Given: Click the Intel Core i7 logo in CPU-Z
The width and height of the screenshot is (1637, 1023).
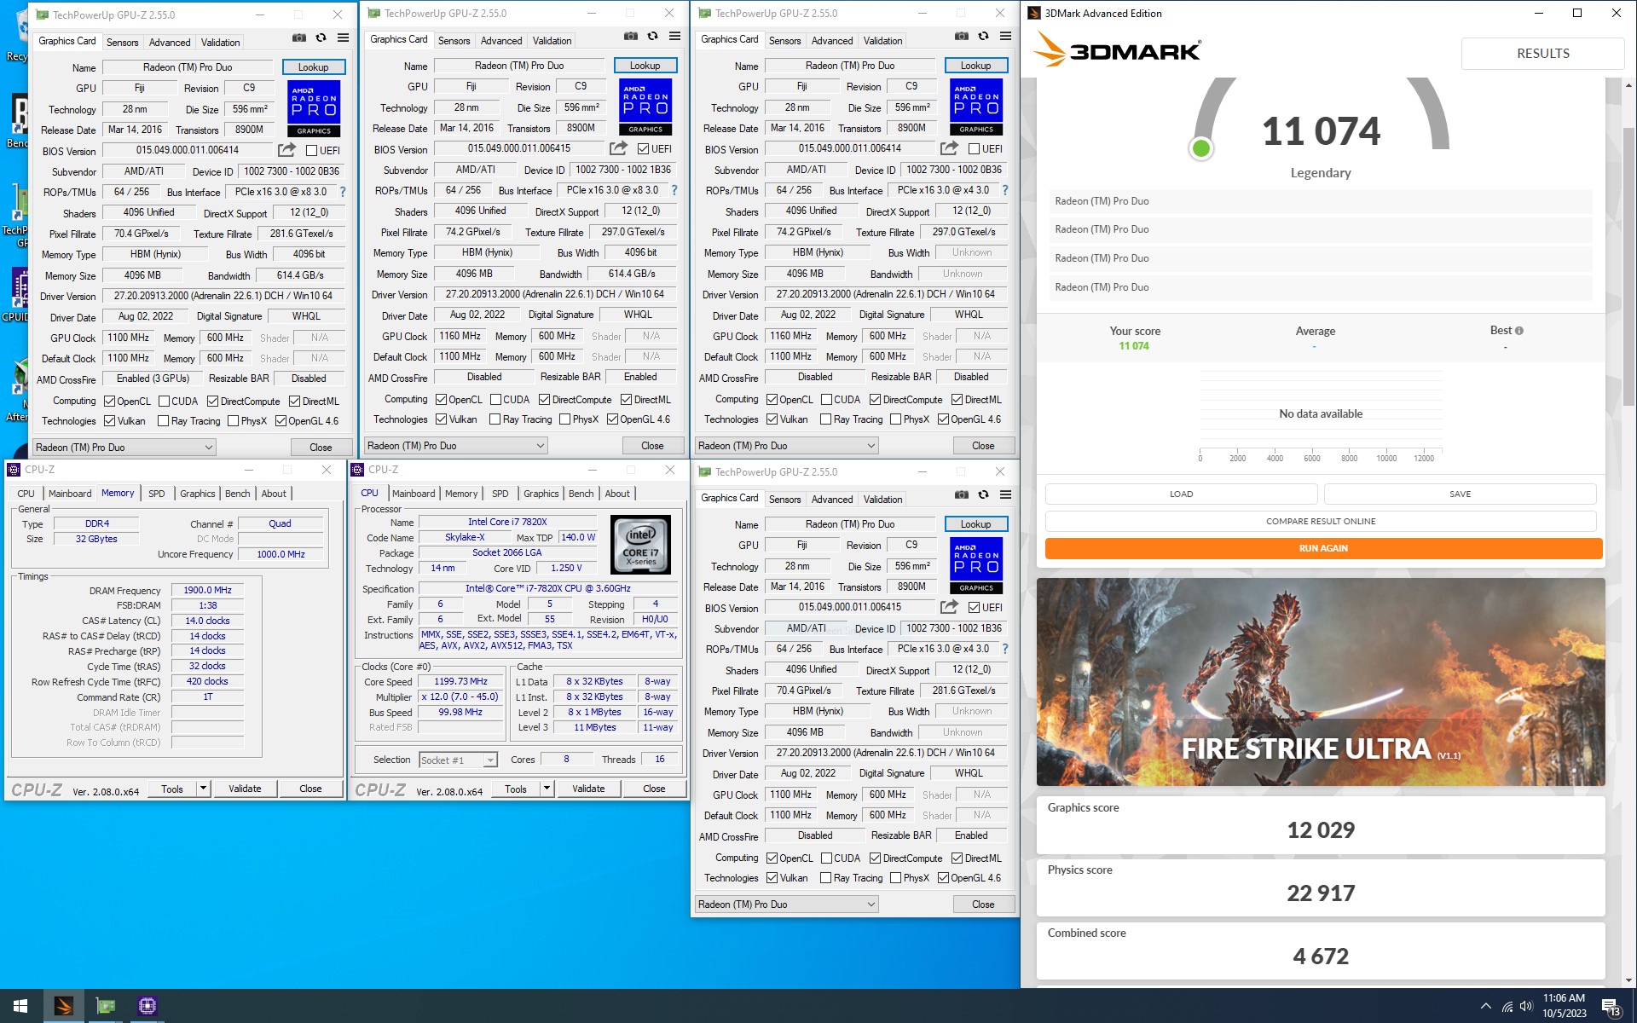Looking at the screenshot, I should [641, 545].
